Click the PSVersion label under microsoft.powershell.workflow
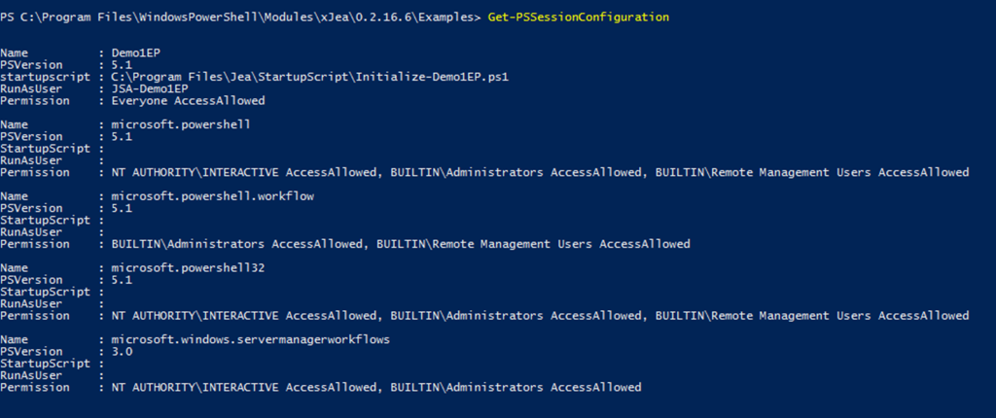 [x=32, y=208]
